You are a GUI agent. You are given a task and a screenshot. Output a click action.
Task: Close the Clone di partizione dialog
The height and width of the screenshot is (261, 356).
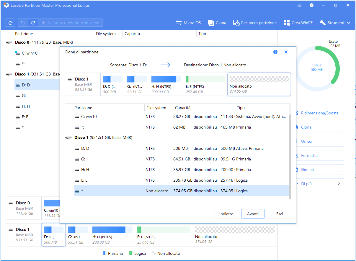pos(286,52)
